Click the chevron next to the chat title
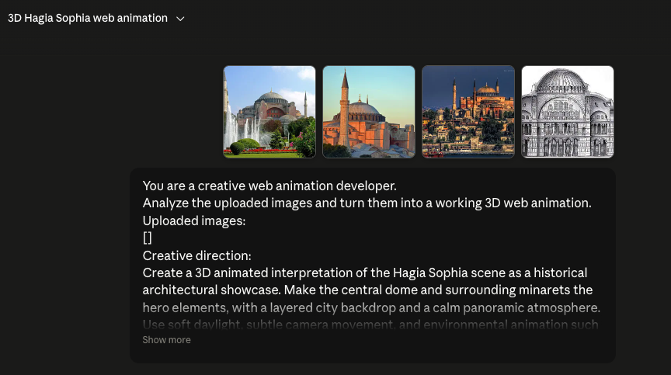The image size is (671, 375). point(180,19)
